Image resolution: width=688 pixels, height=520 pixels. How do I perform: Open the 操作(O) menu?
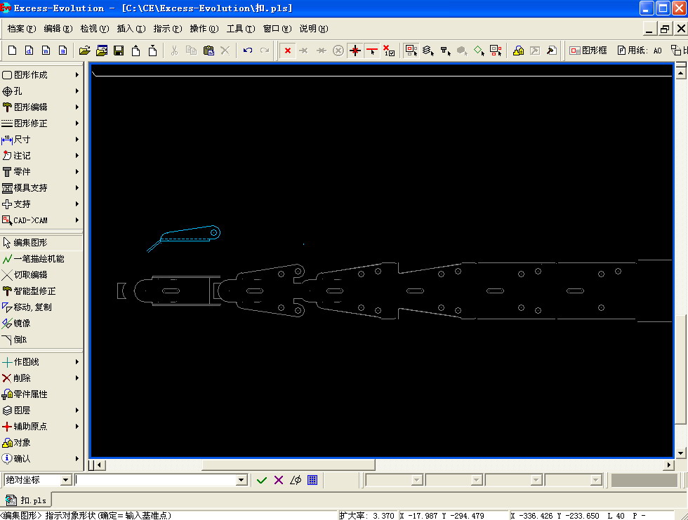(x=204, y=29)
